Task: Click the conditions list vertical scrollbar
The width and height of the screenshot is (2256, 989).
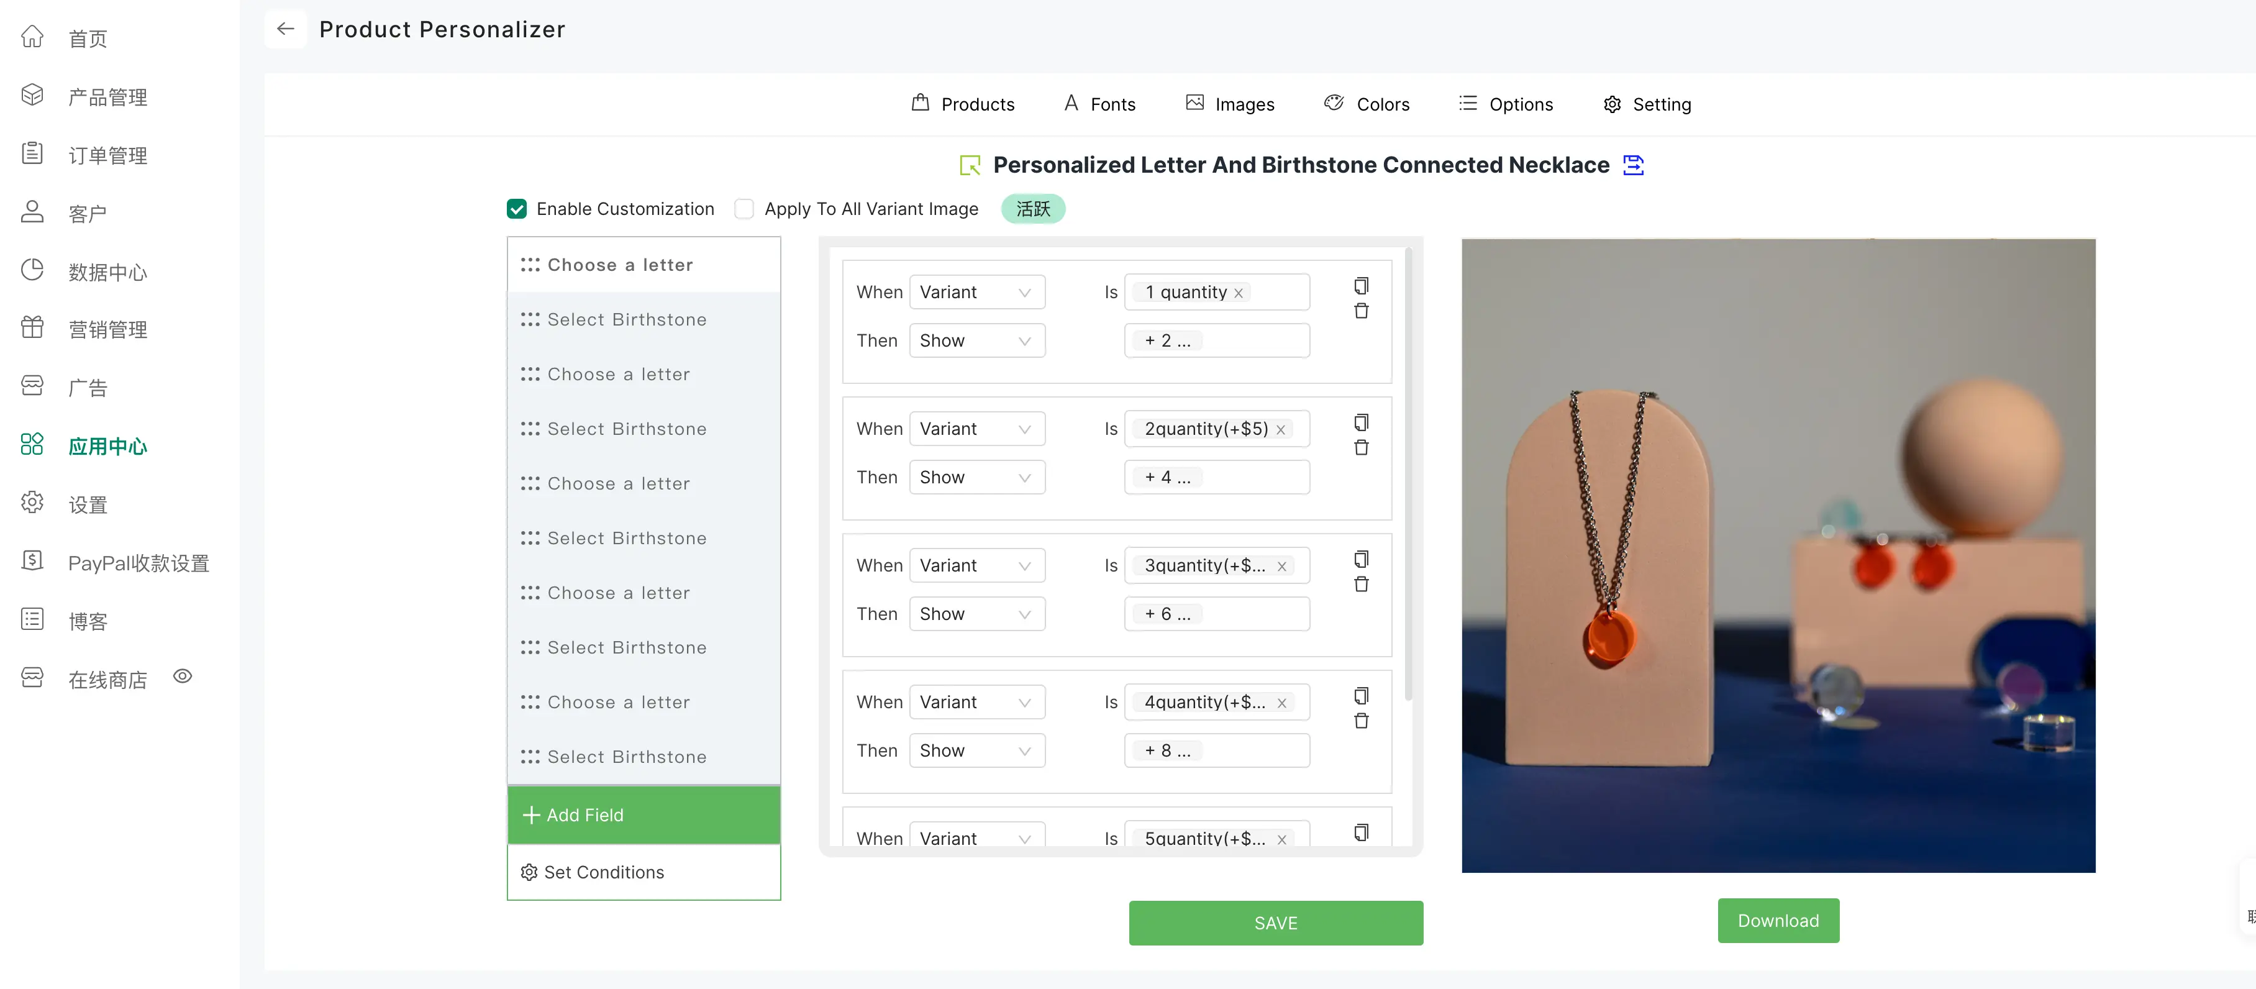Action: click(1408, 473)
